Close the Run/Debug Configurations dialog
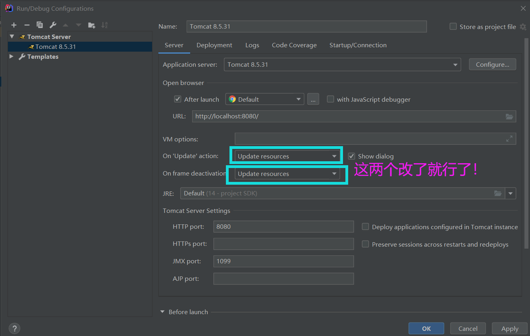 [x=523, y=8]
